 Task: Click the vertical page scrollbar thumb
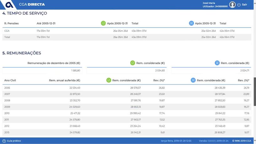(254, 91)
